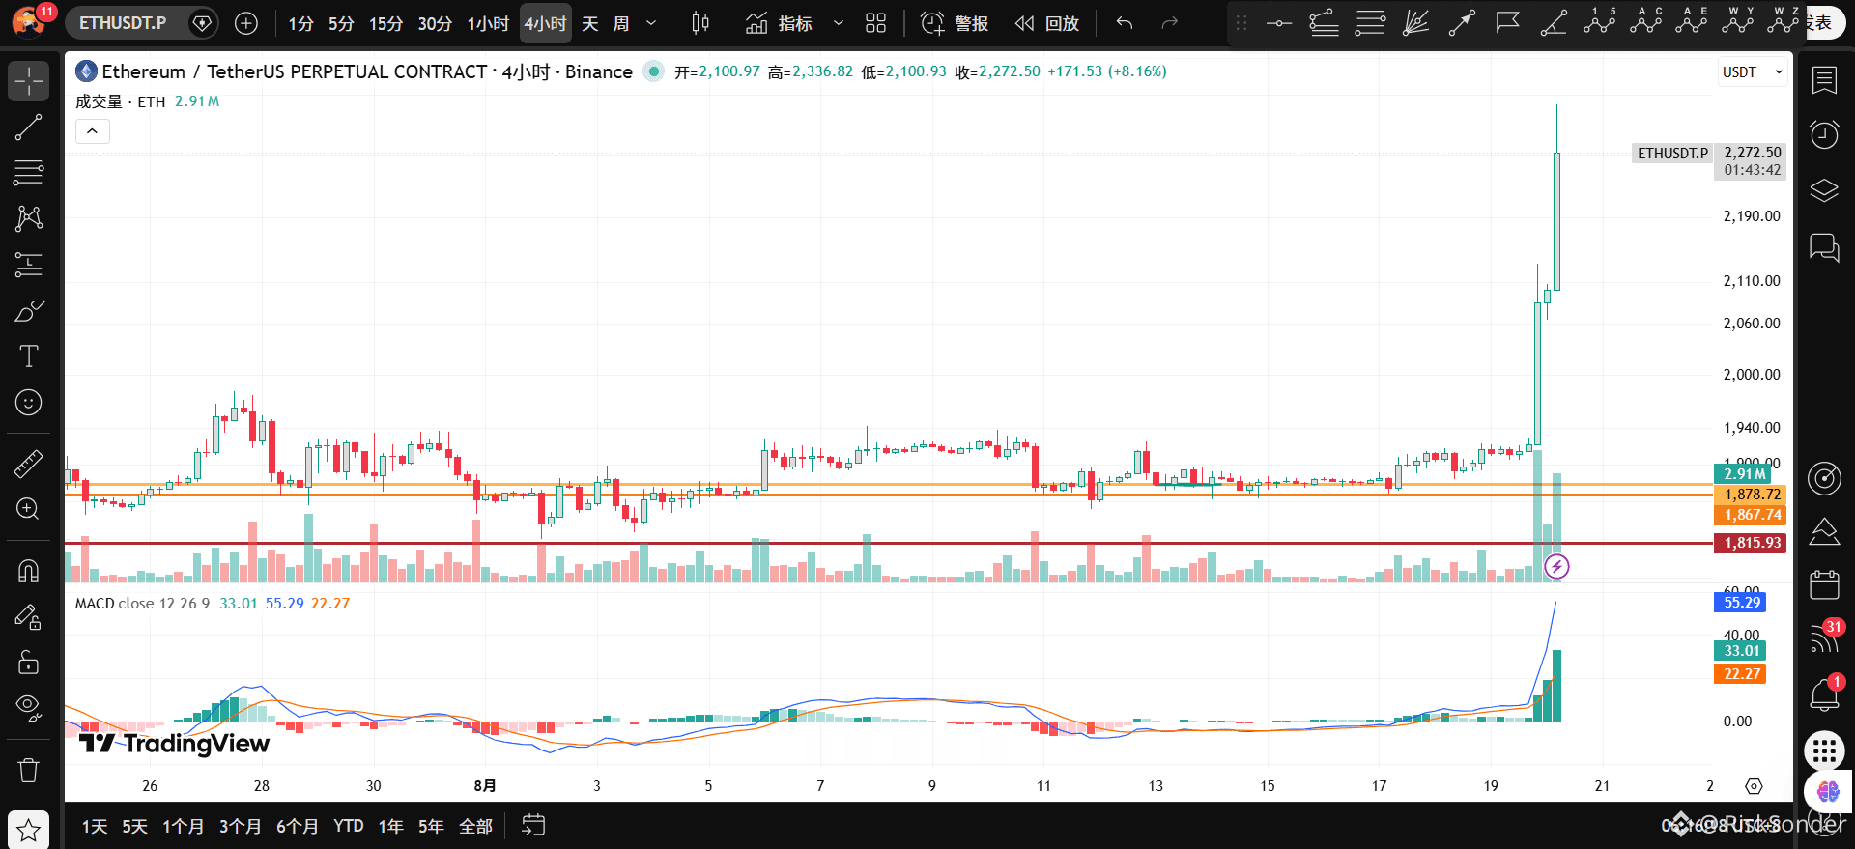
Task: Set range to 1天
Action: (x=95, y=827)
